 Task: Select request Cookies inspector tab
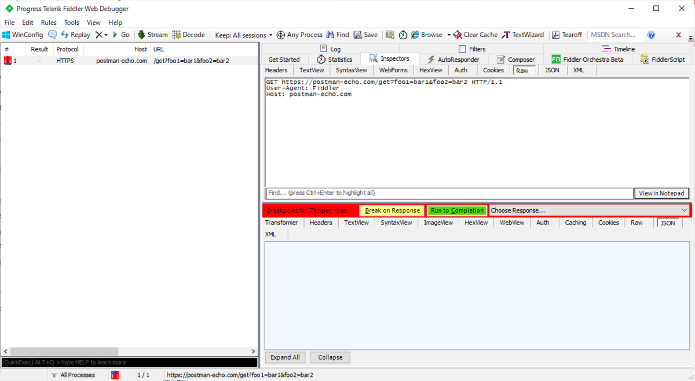pos(493,70)
